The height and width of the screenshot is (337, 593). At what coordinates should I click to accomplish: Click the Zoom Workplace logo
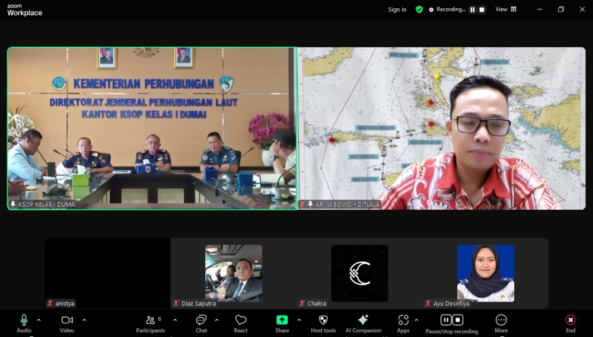pos(24,10)
